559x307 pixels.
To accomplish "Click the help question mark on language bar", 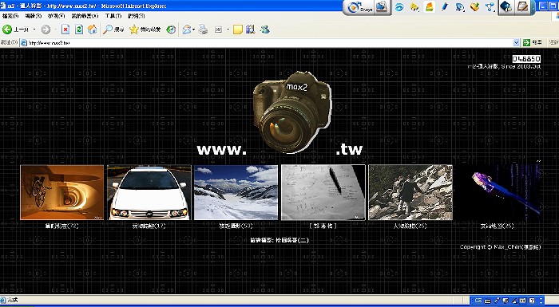I will [532, 301].
